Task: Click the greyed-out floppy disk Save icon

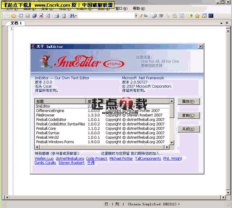Action: [28, 16]
